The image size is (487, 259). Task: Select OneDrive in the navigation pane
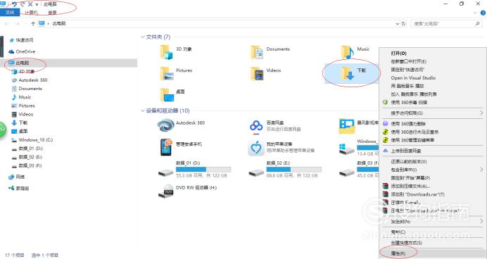click(x=25, y=51)
